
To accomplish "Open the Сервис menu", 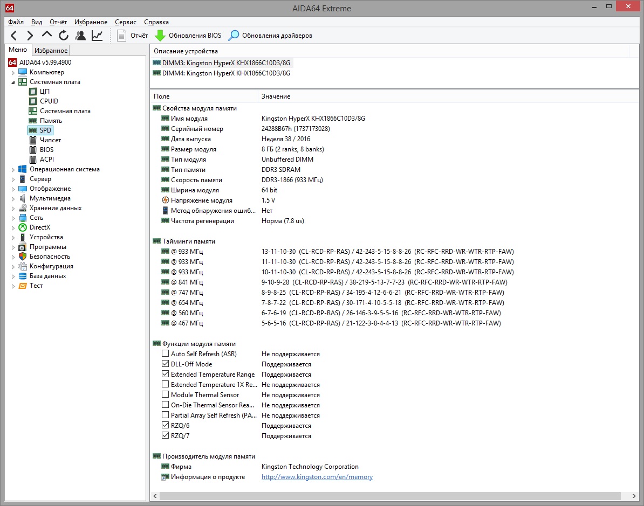I will pyautogui.click(x=125, y=22).
